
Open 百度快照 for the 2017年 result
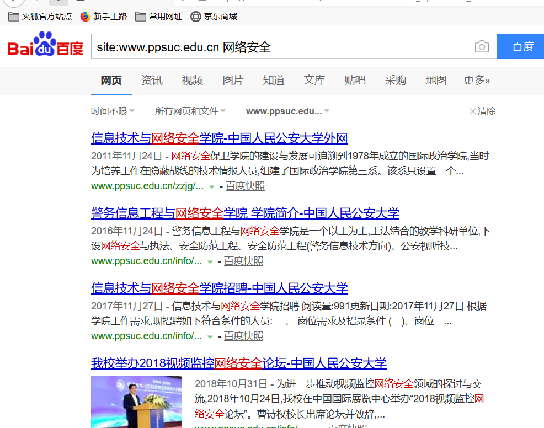click(x=243, y=336)
